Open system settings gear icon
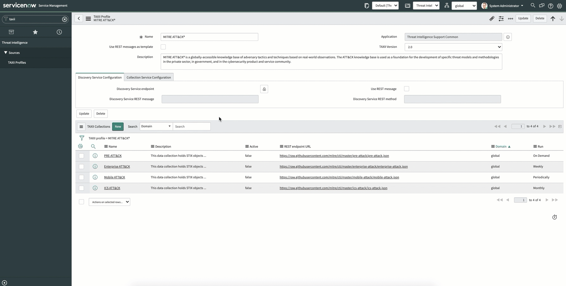 pos(560,6)
